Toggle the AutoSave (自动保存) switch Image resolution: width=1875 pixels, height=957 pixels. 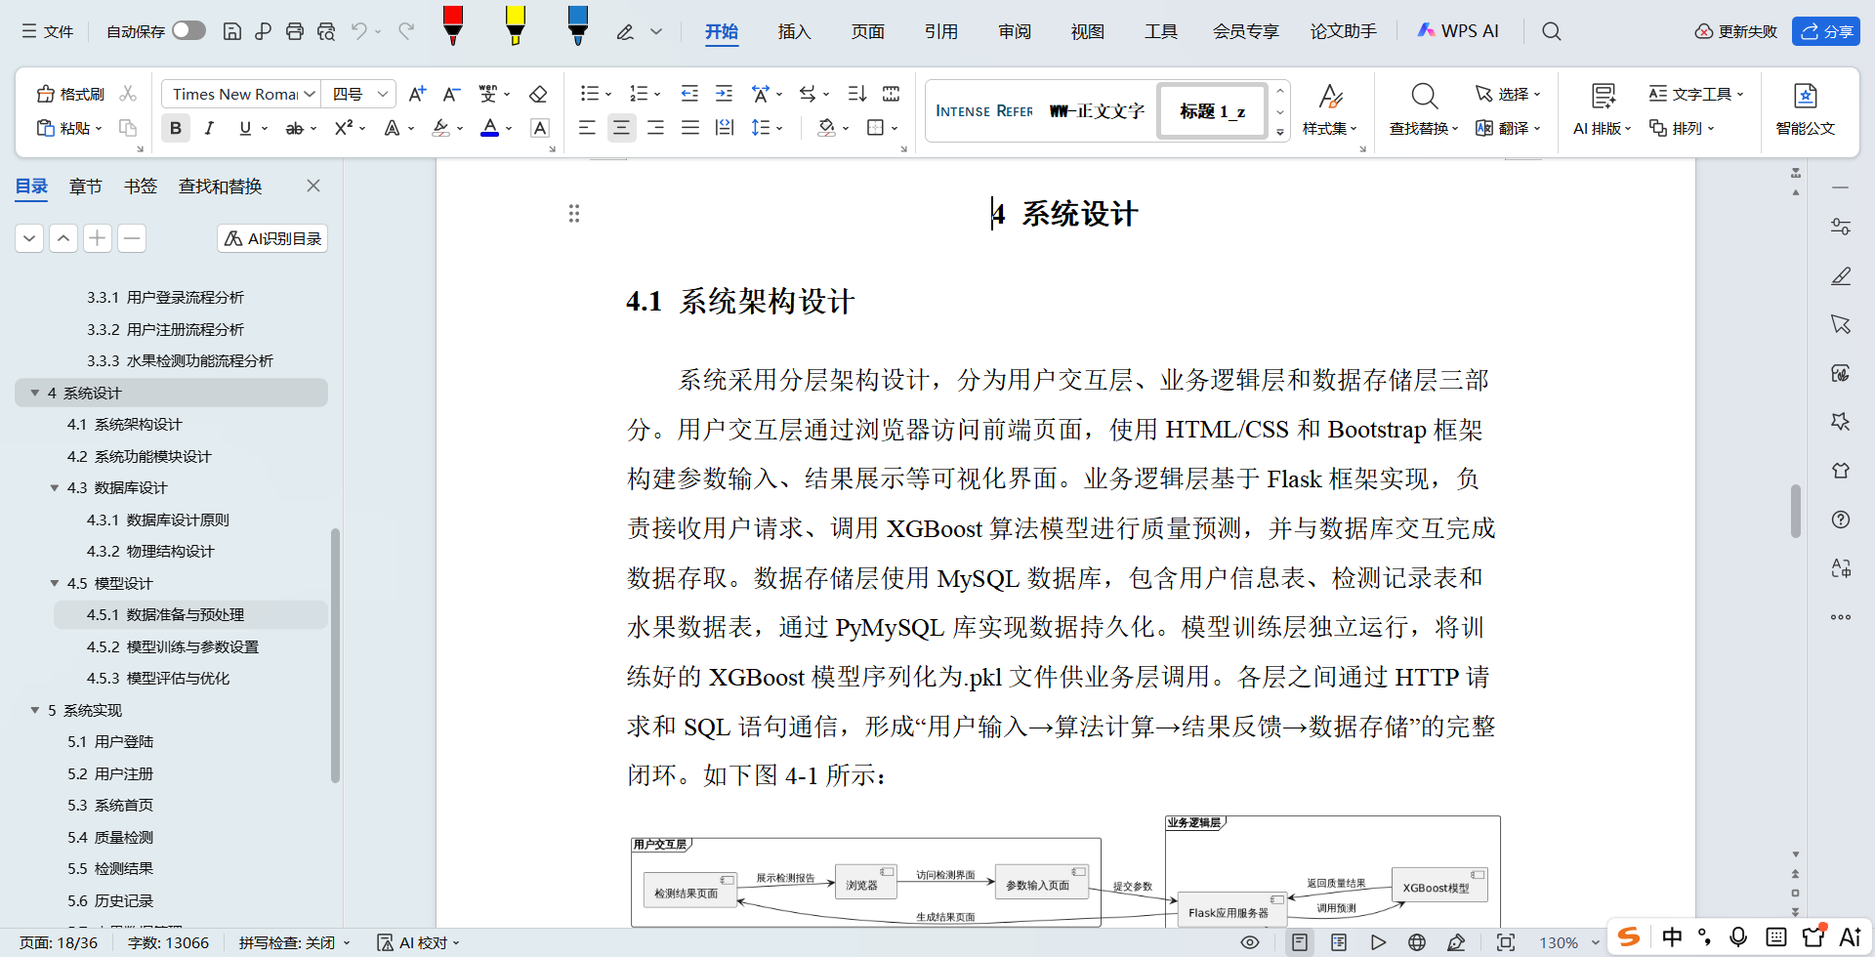point(188,31)
